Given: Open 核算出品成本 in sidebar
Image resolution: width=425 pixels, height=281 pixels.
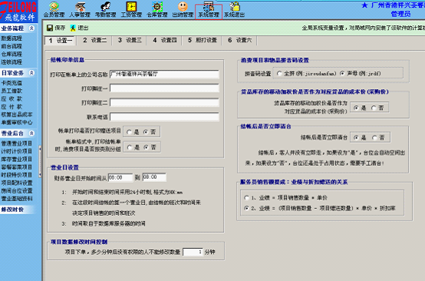Looking at the screenshot, I should point(17,114).
